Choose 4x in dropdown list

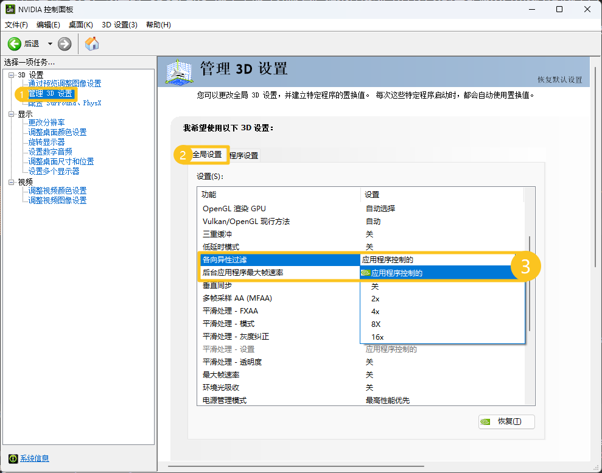coord(441,312)
